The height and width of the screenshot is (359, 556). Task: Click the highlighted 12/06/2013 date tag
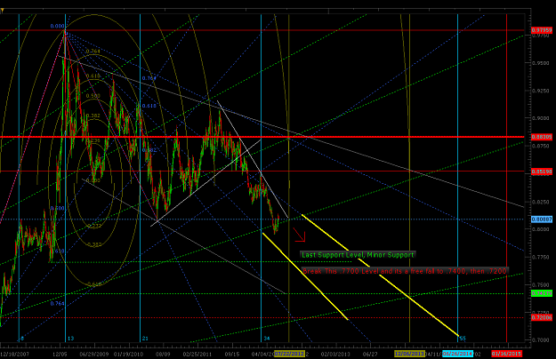point(409,354)
